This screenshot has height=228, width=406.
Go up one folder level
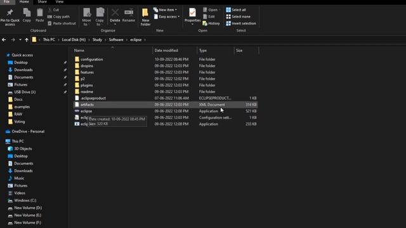coord(27,40)
